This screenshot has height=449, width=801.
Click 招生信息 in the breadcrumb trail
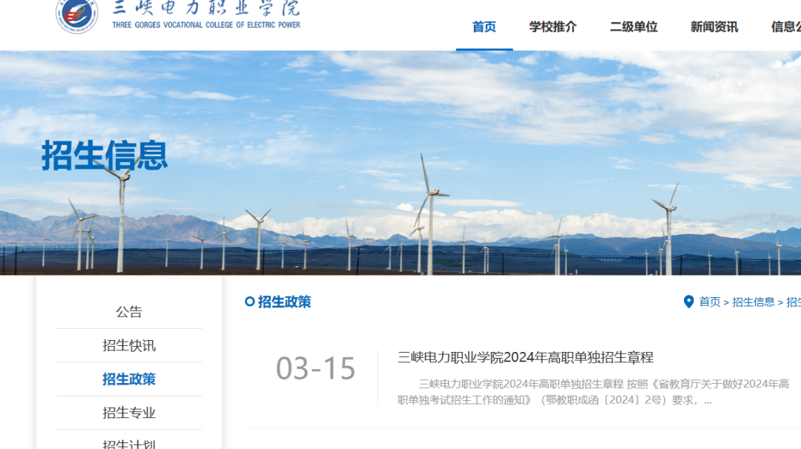coord(753,302)
